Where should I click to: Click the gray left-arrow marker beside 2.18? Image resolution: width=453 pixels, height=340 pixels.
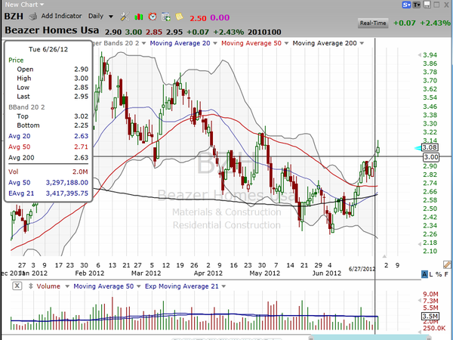click(420, 244)
